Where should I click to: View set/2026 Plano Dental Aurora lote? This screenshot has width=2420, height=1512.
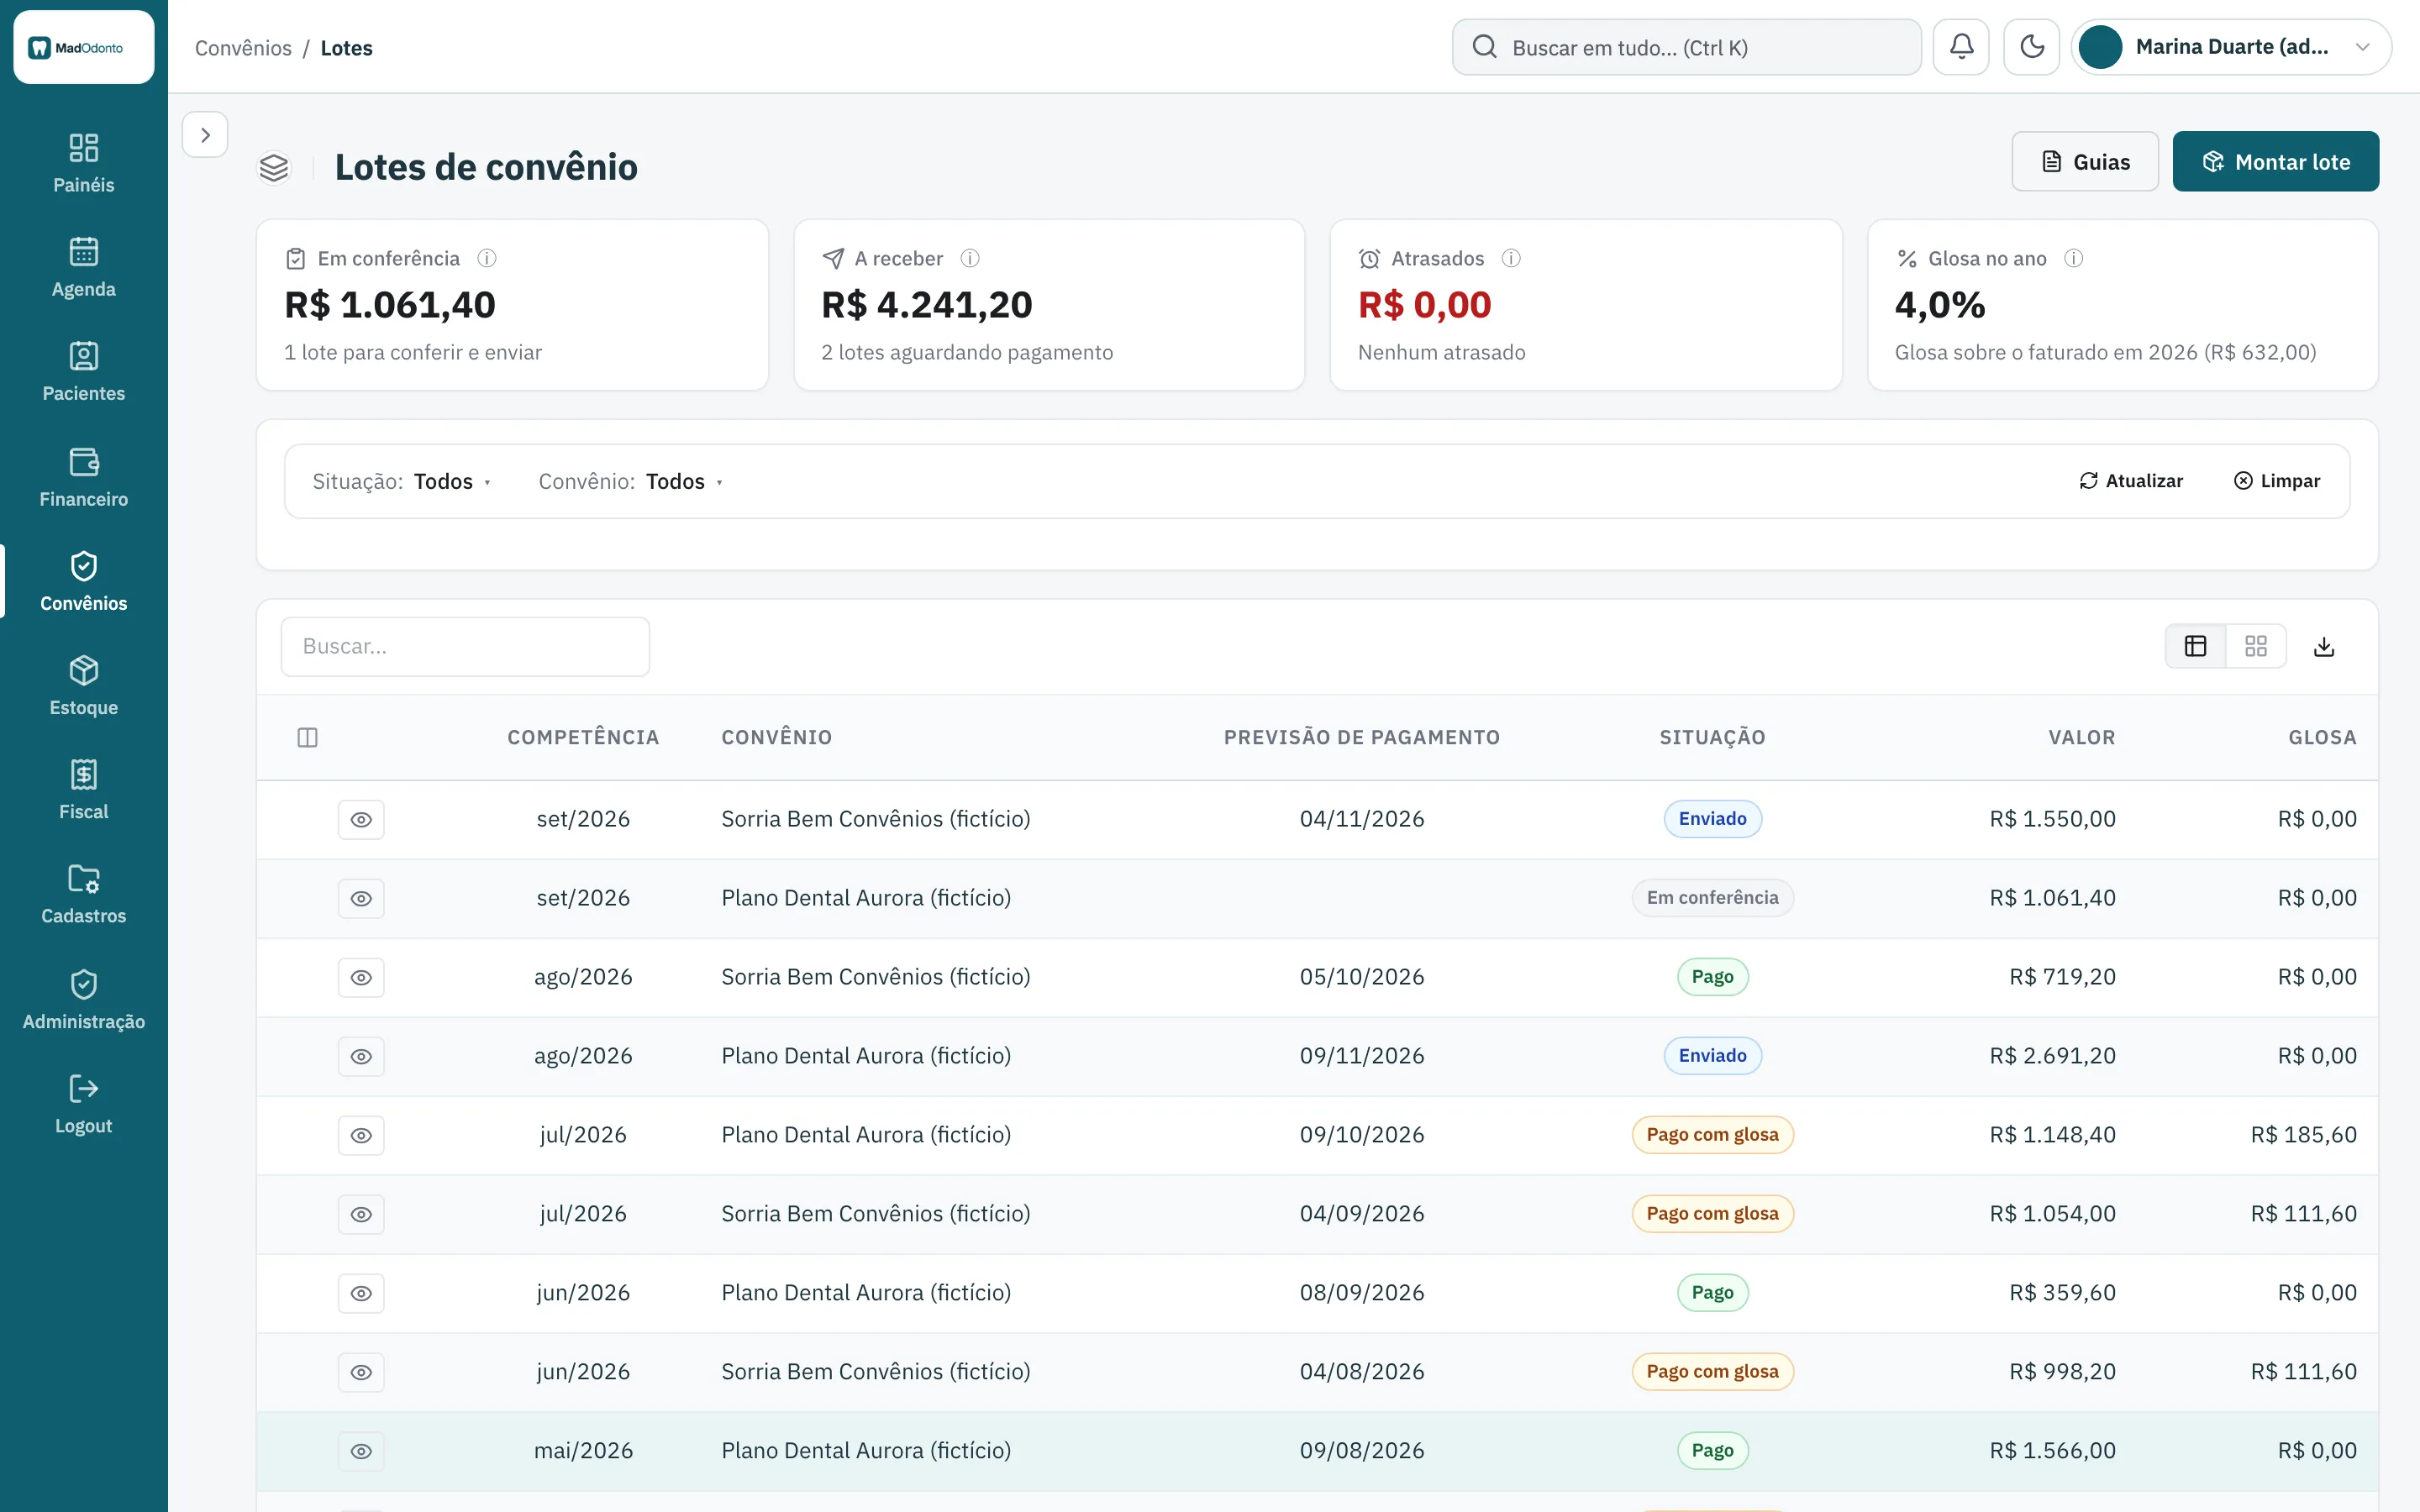pyautogui.click(x=361, y=899)
